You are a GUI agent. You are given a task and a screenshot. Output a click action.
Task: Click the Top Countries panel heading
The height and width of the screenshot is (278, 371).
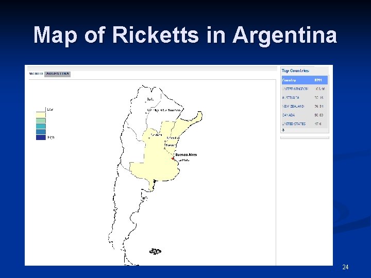coord(295,71)
